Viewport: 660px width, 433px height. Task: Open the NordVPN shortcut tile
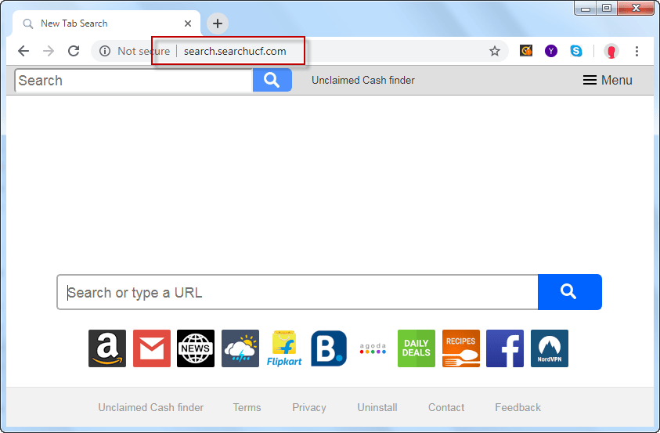click(x=550, y=348)
